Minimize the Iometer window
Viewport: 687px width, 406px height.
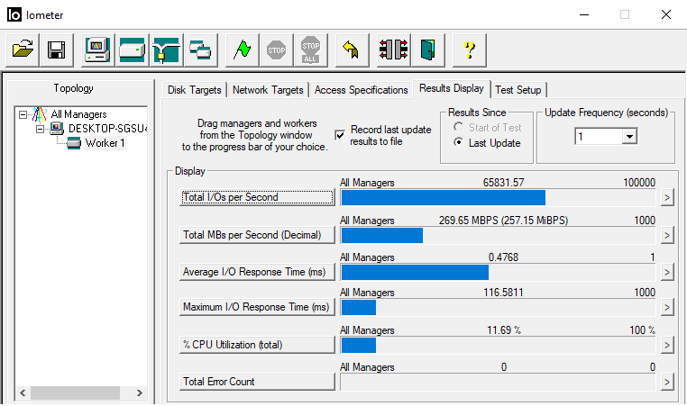(x=584, y=14)
